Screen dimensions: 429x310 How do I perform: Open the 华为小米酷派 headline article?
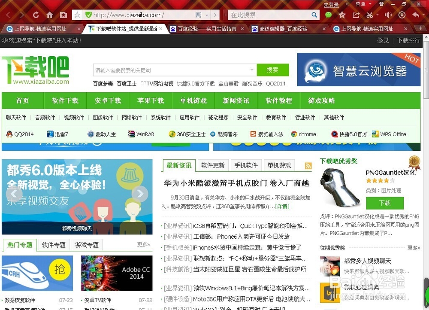[235, 183]
